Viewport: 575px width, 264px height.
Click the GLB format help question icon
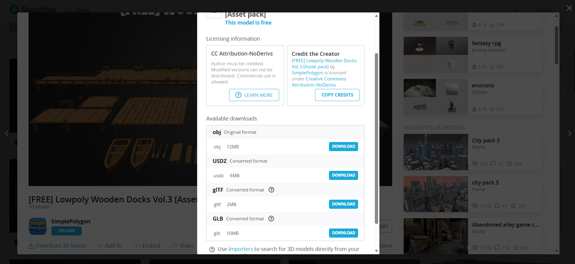(x=271, y=218)
